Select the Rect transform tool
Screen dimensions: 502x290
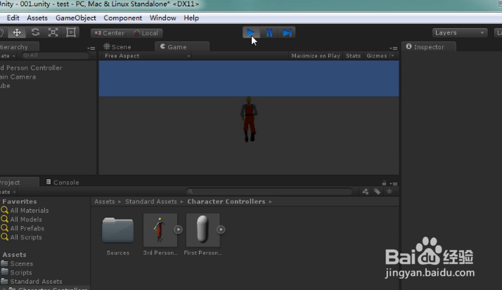click(x=71, y=32)
